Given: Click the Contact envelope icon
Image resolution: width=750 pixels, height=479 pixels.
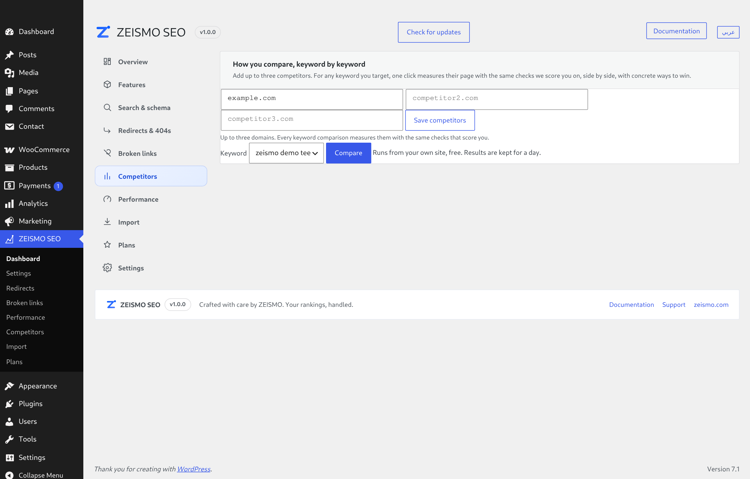Looking at the screenshot, I should click(9, 126).
